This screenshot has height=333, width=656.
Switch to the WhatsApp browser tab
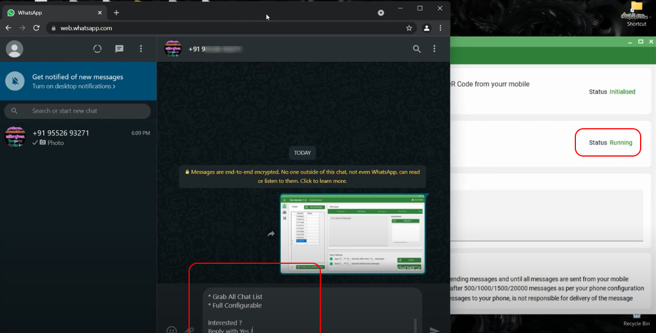click(51, 12)
